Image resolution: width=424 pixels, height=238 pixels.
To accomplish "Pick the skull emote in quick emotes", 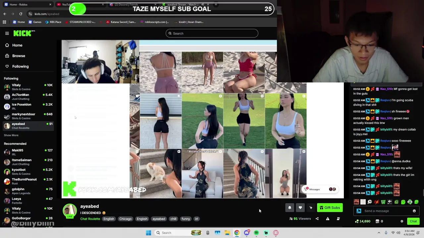I will [x=370, y=202].
